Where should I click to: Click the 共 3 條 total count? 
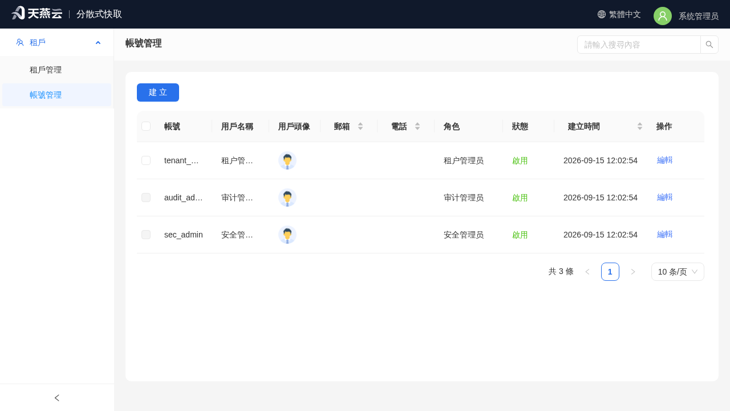click(561, 272)
